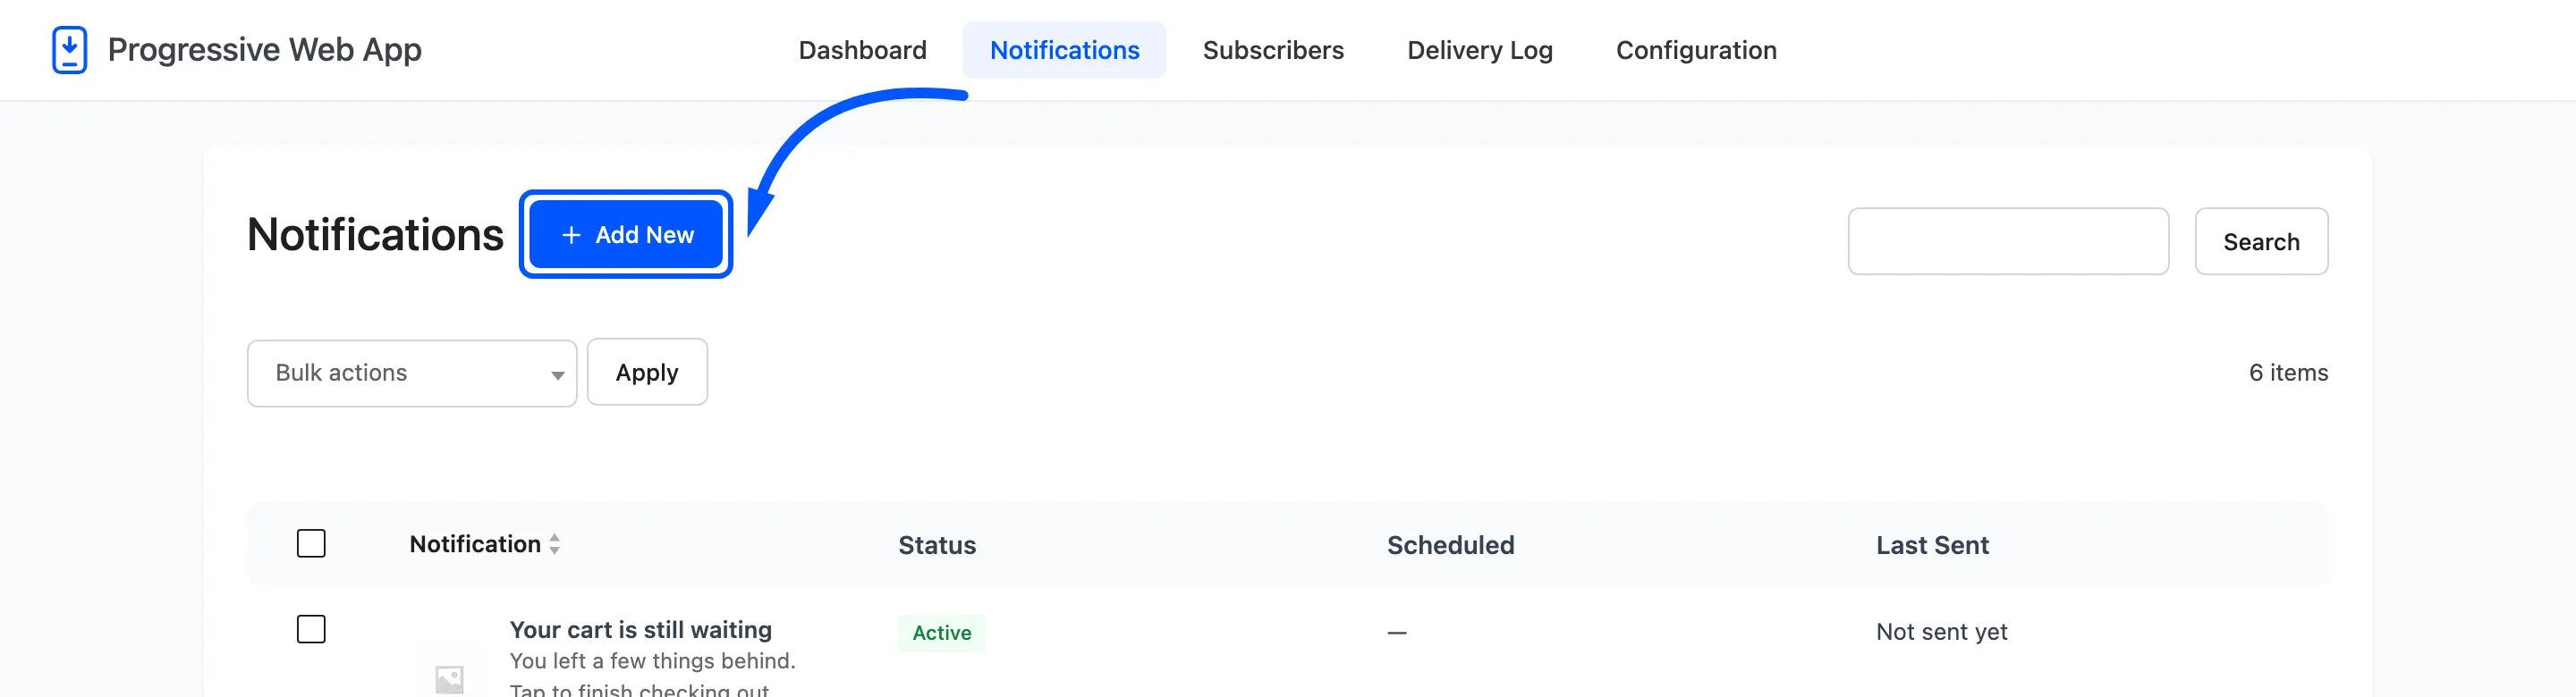
Task: Click the Bulk actions dropdown arrow
Action: pos(557,375)
